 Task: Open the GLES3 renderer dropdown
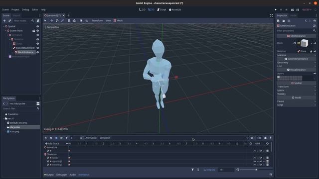click(x=307, y=9)
